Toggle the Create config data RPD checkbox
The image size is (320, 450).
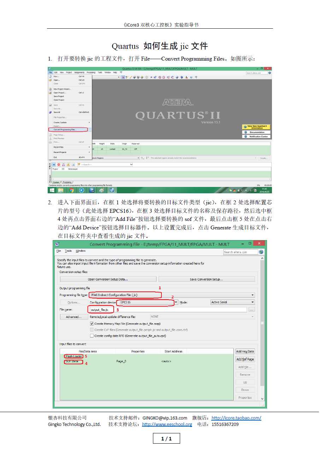(x=92, y=336)
